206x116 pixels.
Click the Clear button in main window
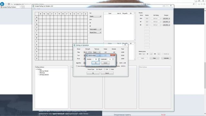(154, 58)
